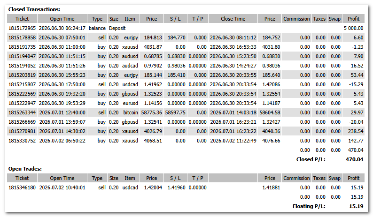Click the 16.52 profit value
The image size is (373, 217).
click(x=357, y=66)
